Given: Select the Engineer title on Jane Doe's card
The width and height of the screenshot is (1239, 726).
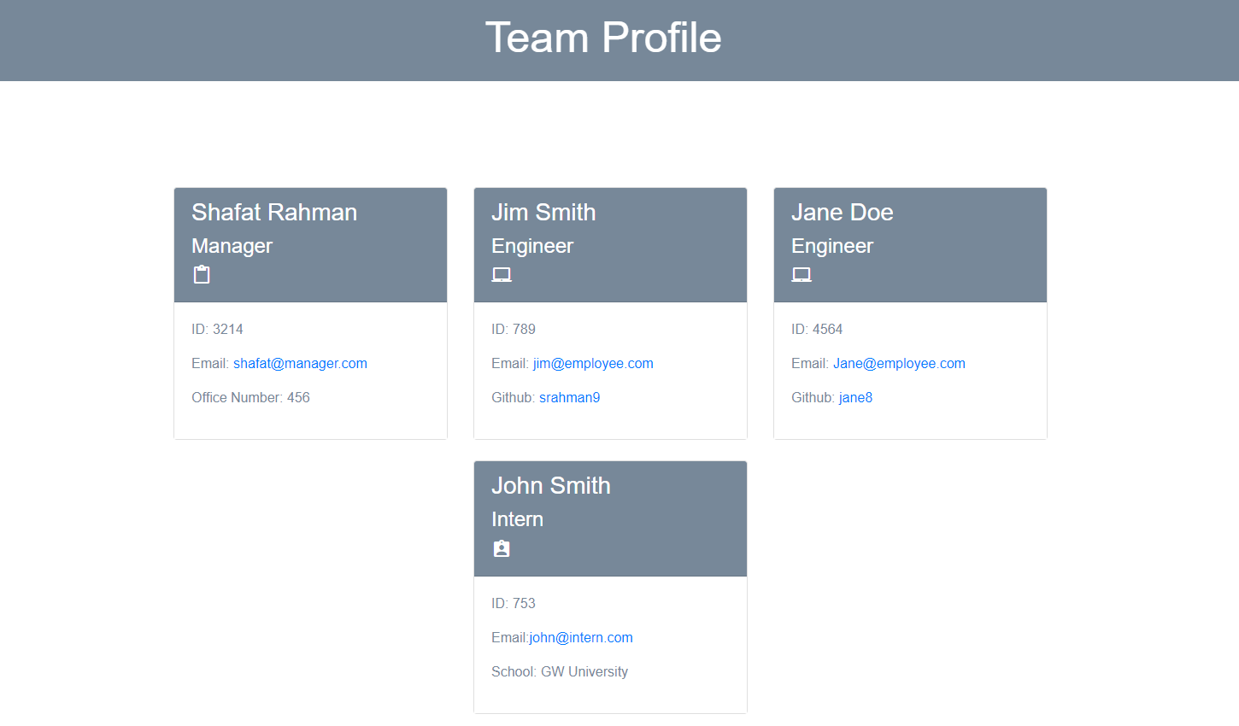Looking at the screenshot, I should tap(831, 246).
